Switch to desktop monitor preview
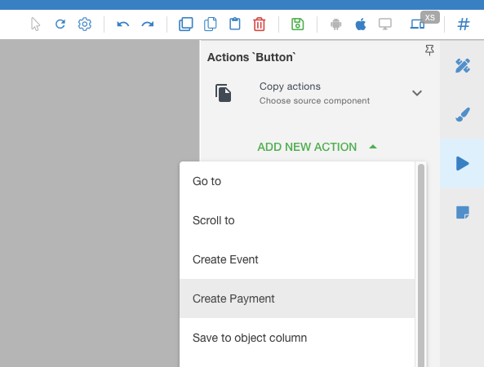The image size is (484, 367). click(385, 24)
